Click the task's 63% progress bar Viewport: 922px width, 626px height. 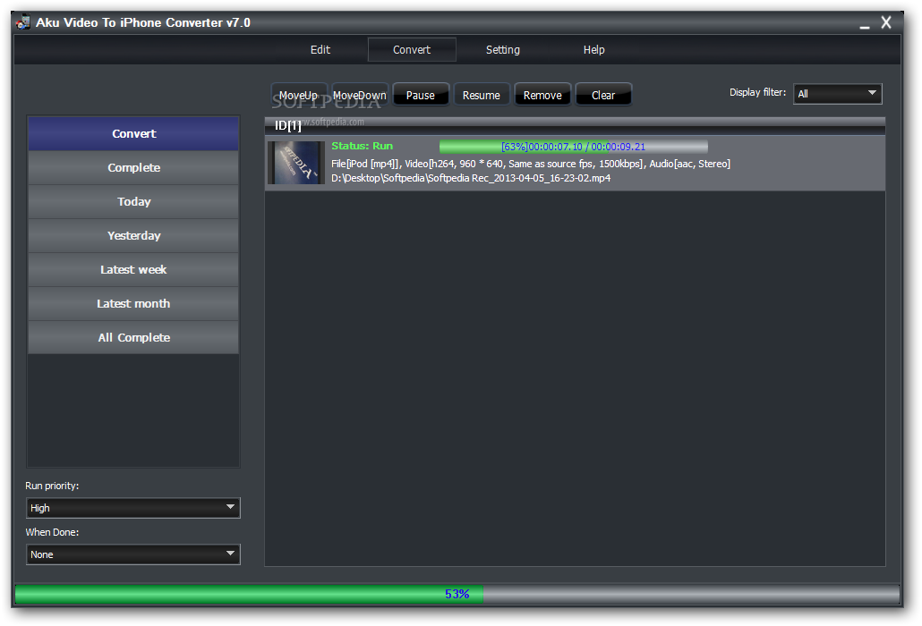573,147
